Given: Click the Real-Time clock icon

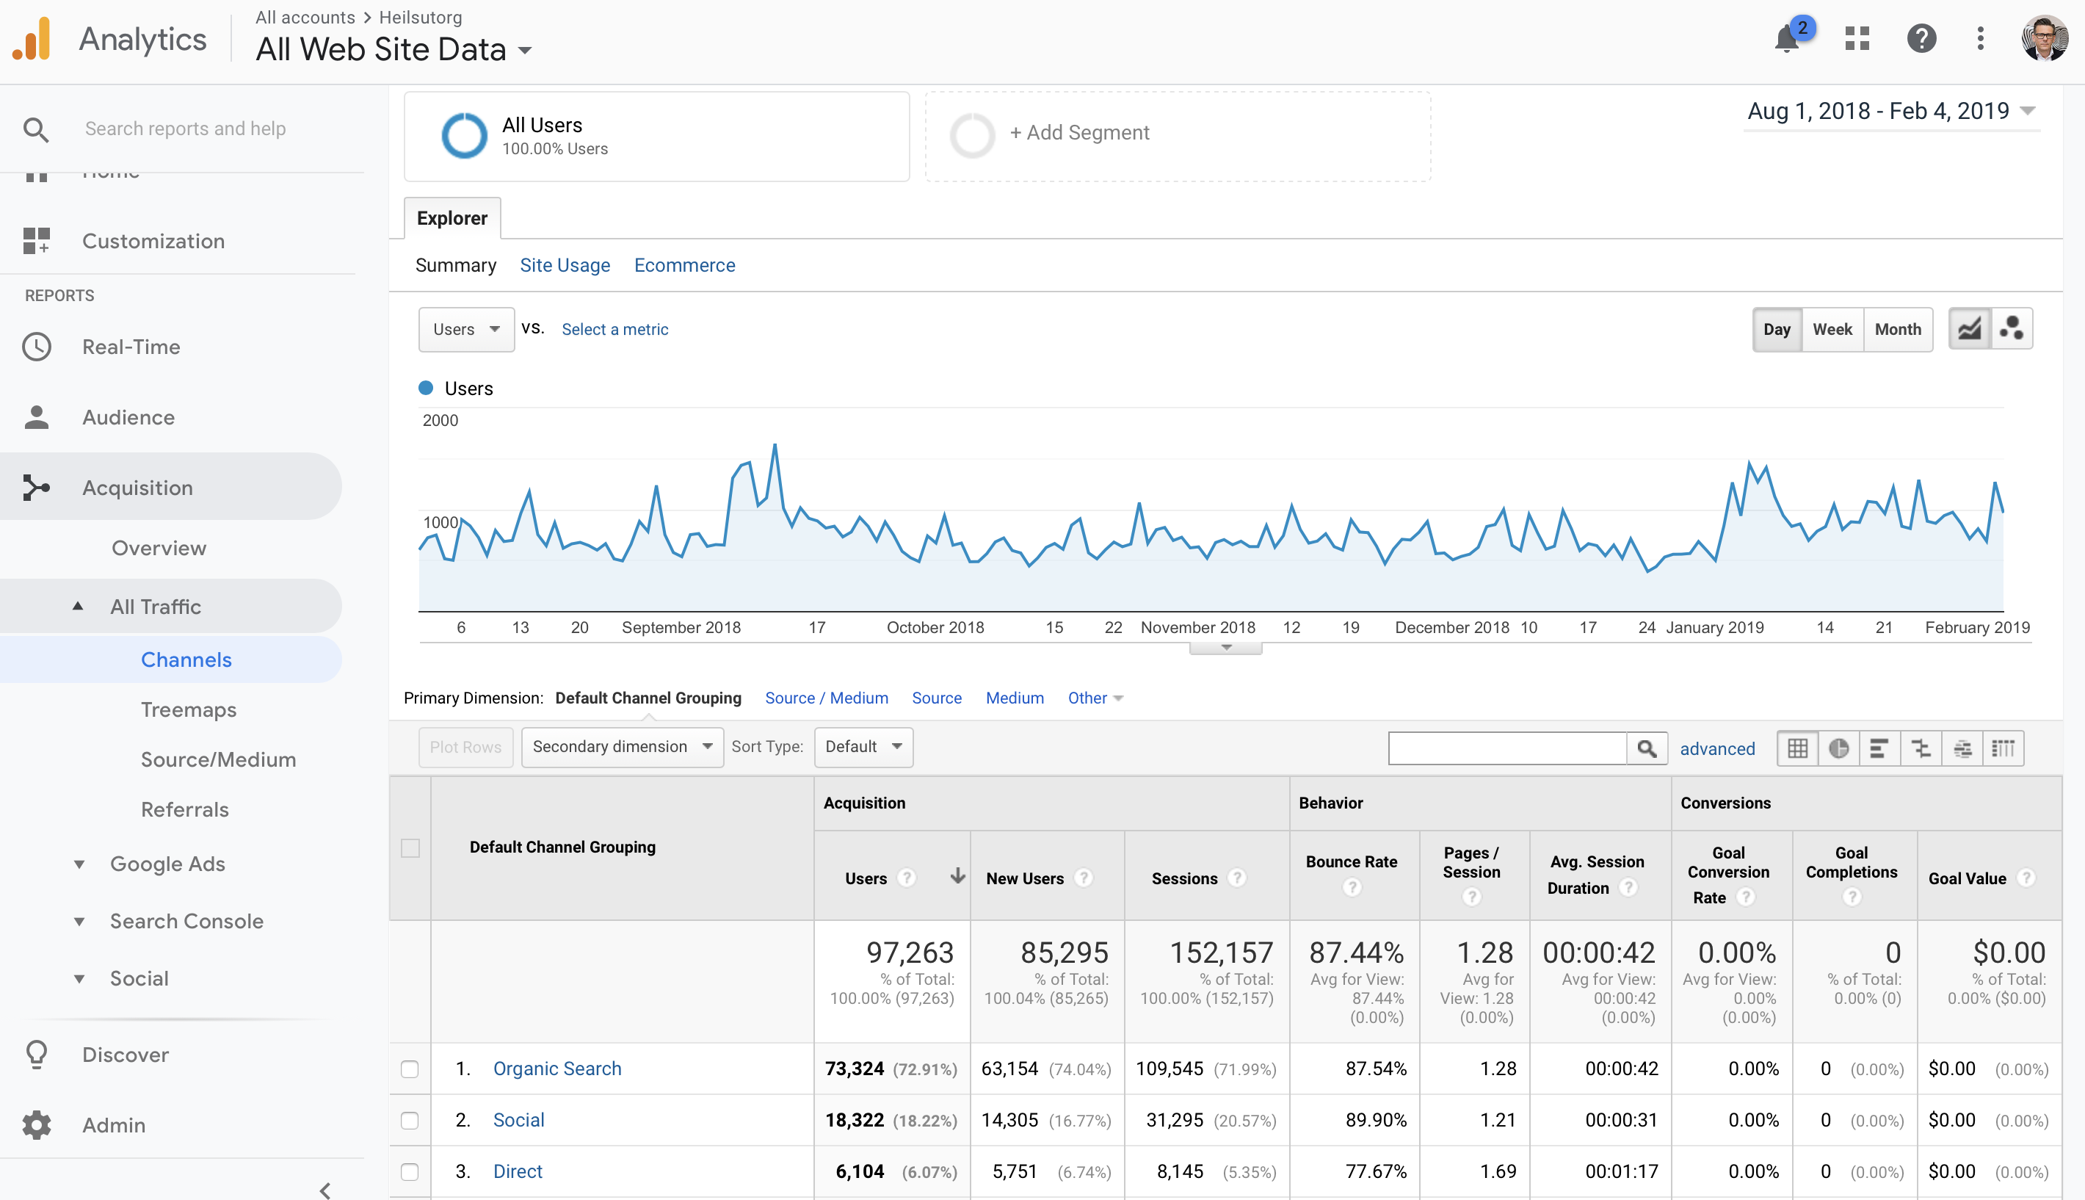Looking at the screenshot, I should click(x=36, y=347).
